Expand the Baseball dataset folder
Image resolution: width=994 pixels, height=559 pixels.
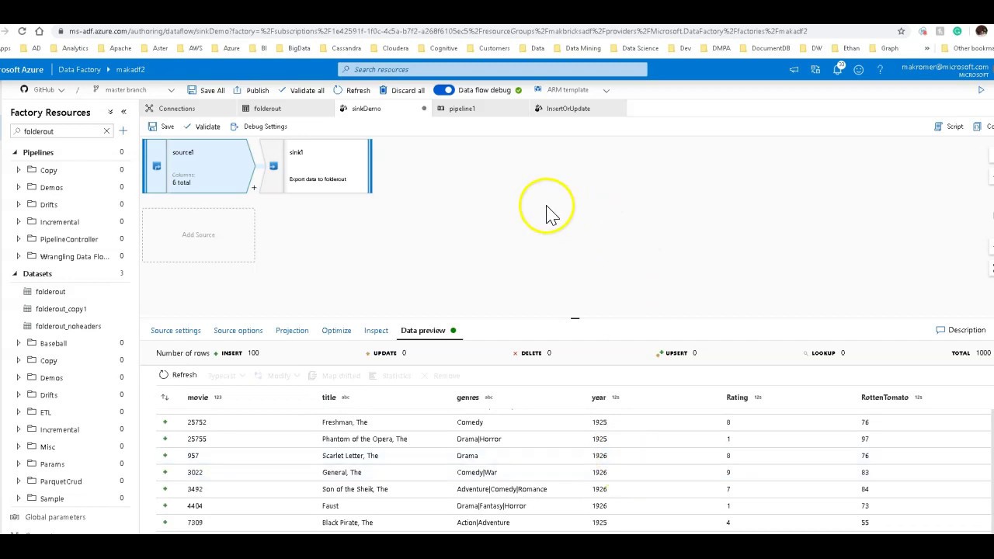tap(19, 343)
